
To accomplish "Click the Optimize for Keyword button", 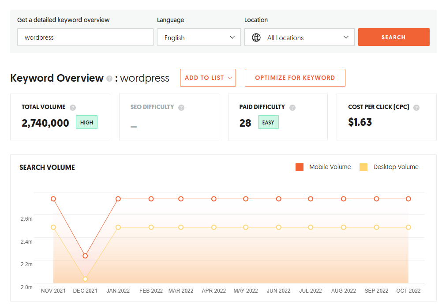I will [295, 78].
